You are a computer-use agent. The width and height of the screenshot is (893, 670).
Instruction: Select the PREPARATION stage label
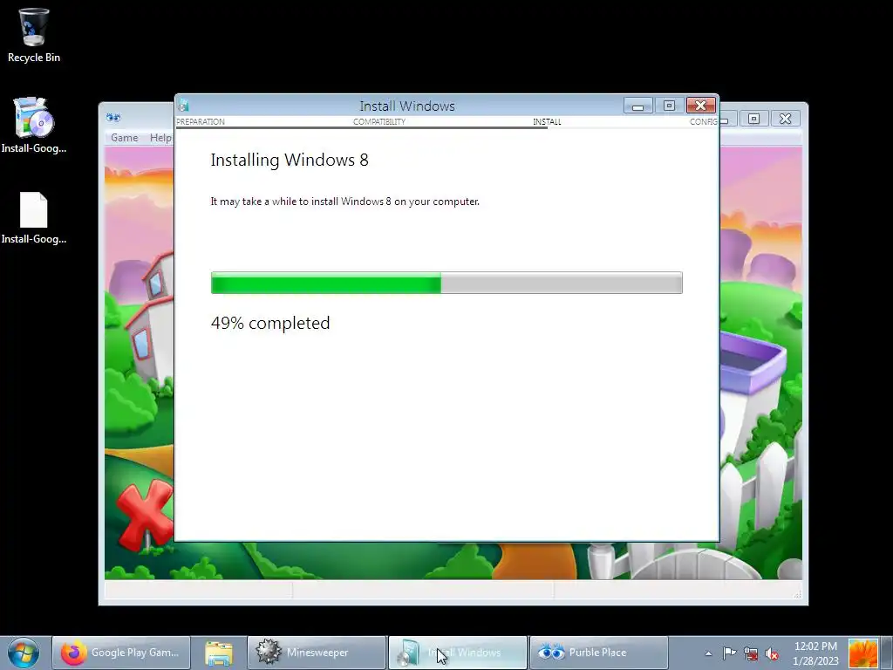pyautogui.click(x=201, y=122)
